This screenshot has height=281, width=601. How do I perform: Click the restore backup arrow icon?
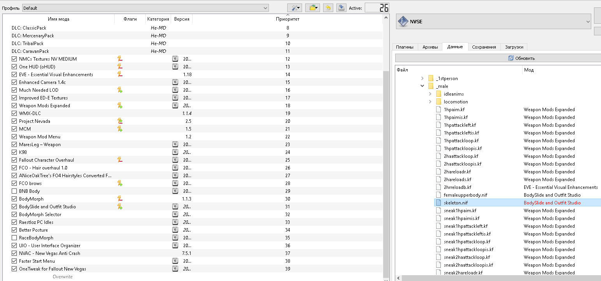328,8
